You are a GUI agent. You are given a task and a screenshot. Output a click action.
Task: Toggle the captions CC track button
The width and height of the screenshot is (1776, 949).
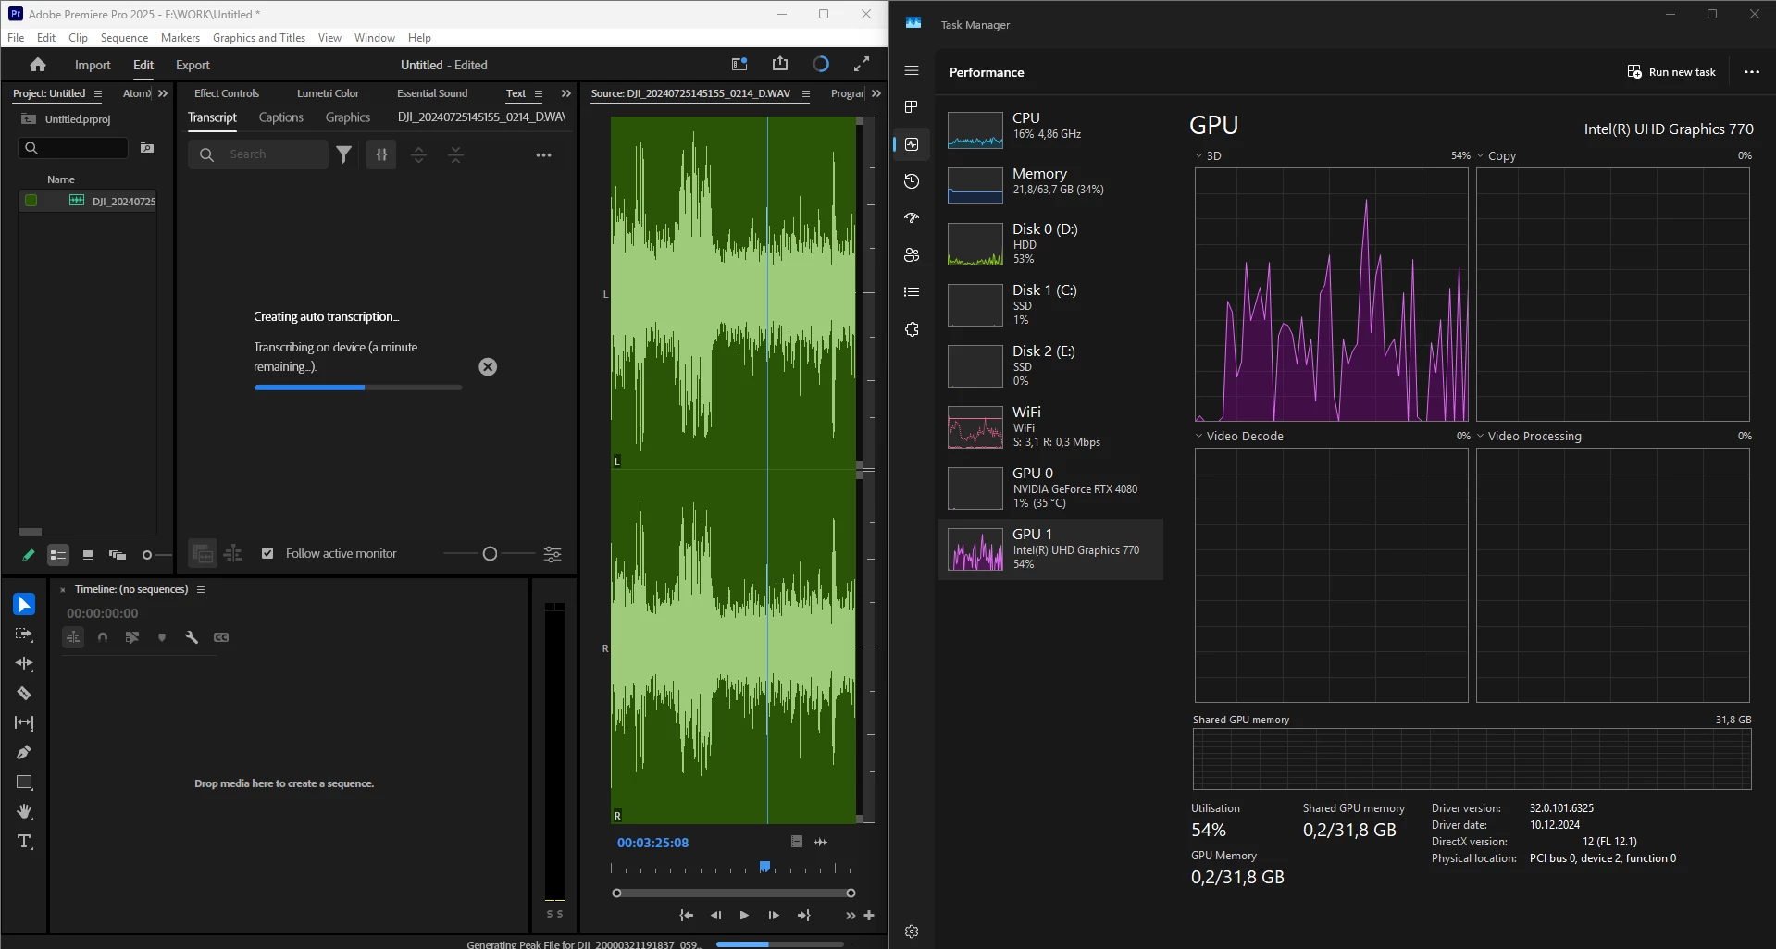[221, 637]
